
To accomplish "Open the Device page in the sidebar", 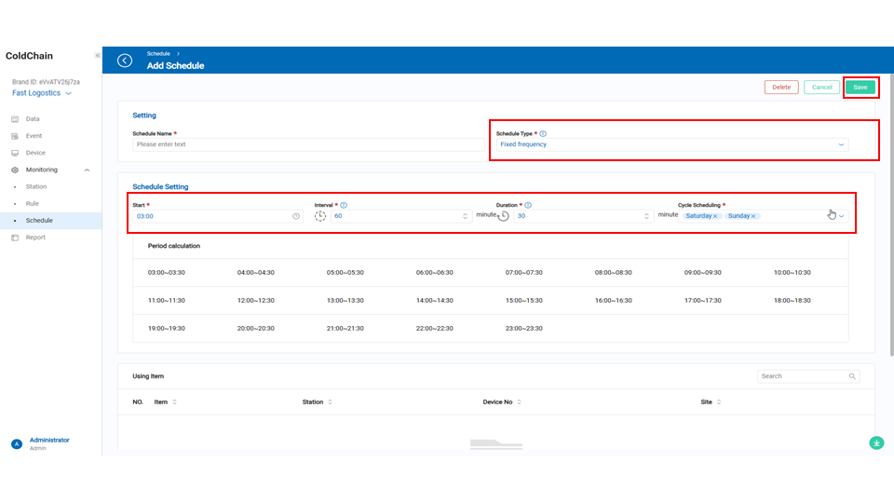I will point(35,153).
